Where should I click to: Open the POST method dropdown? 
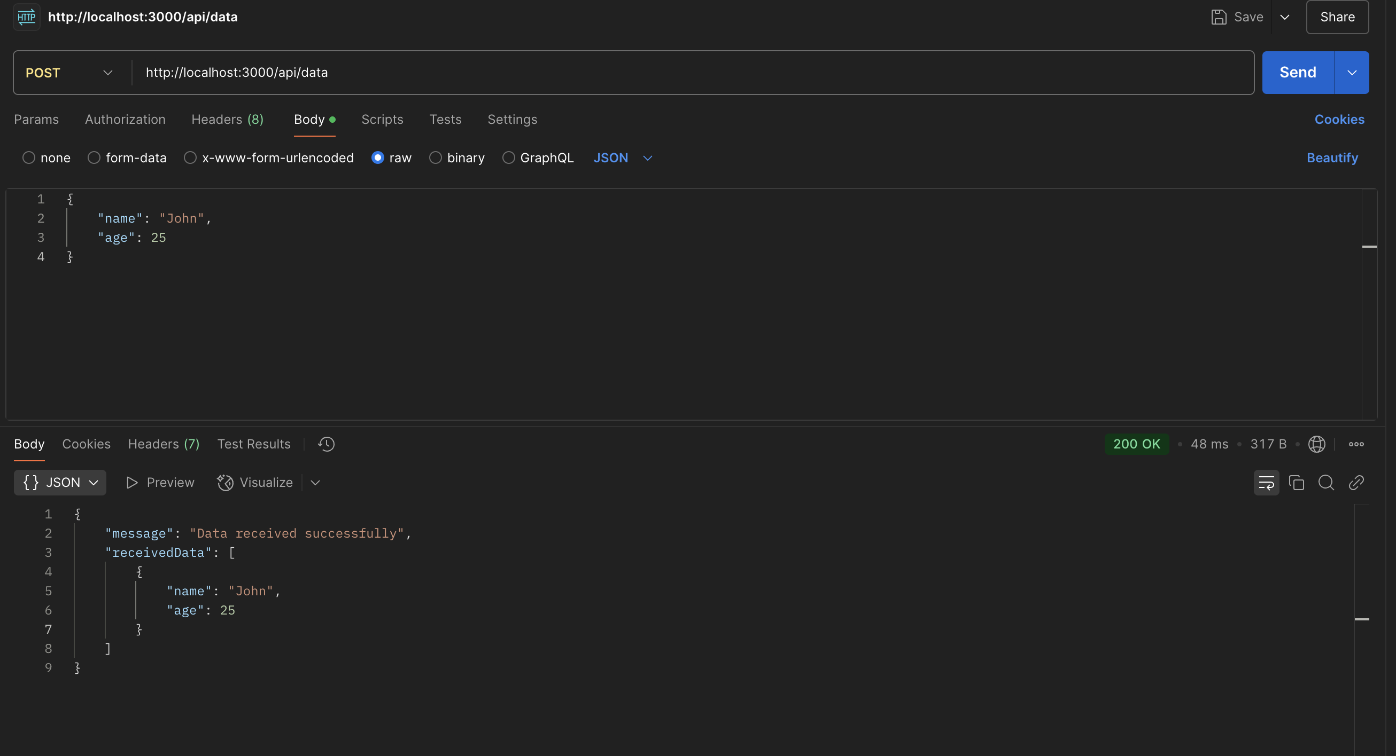pos(71,73)
